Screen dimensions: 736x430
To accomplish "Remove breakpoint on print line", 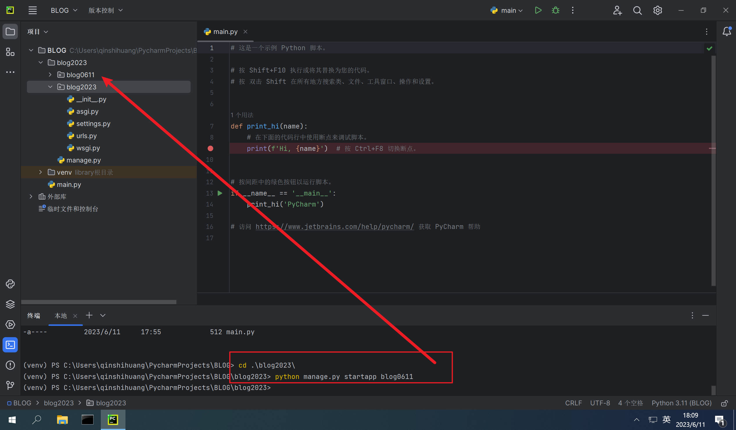I will point(210,149).
